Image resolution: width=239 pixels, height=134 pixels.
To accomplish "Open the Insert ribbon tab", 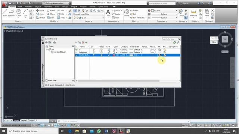I will (20, 7).
